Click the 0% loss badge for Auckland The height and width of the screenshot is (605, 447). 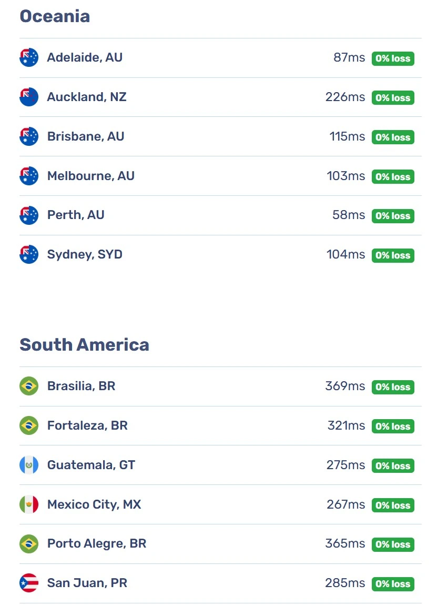click(x=393, y=98)
